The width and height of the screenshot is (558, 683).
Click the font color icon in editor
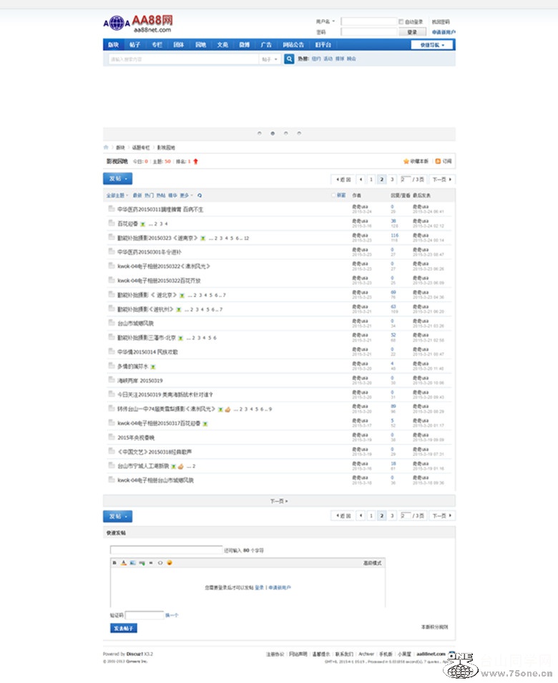coord(123,563)
